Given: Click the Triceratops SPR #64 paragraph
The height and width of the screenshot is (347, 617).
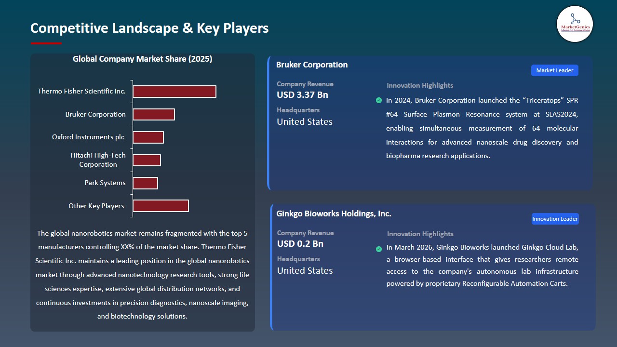Looking at the screenshot, I should click(482, 128).
